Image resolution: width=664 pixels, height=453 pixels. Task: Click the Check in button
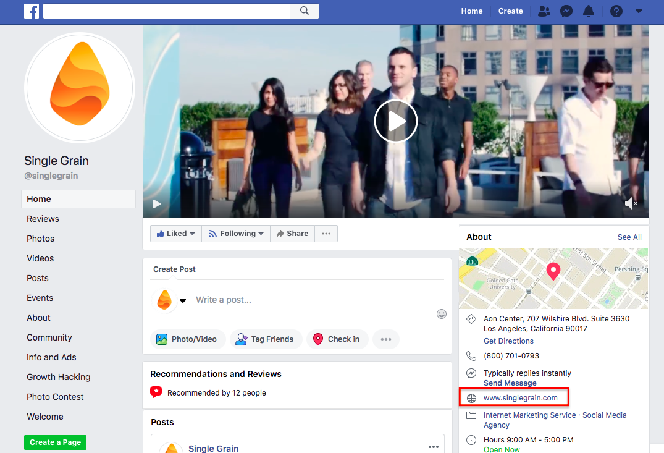point(337,339)
